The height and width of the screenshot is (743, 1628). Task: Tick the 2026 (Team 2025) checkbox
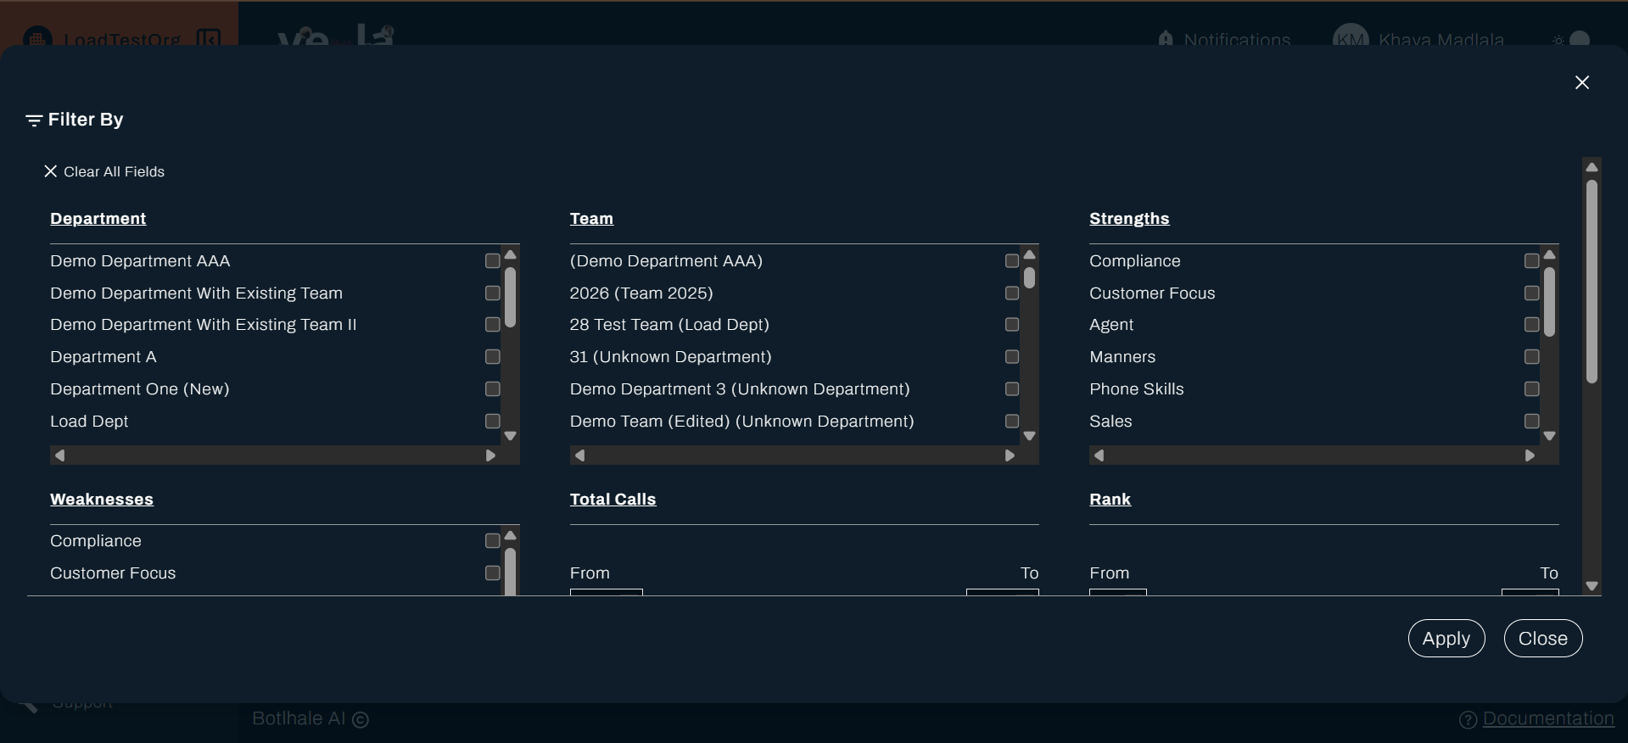pyautogui.click(x=1011, y=293)
